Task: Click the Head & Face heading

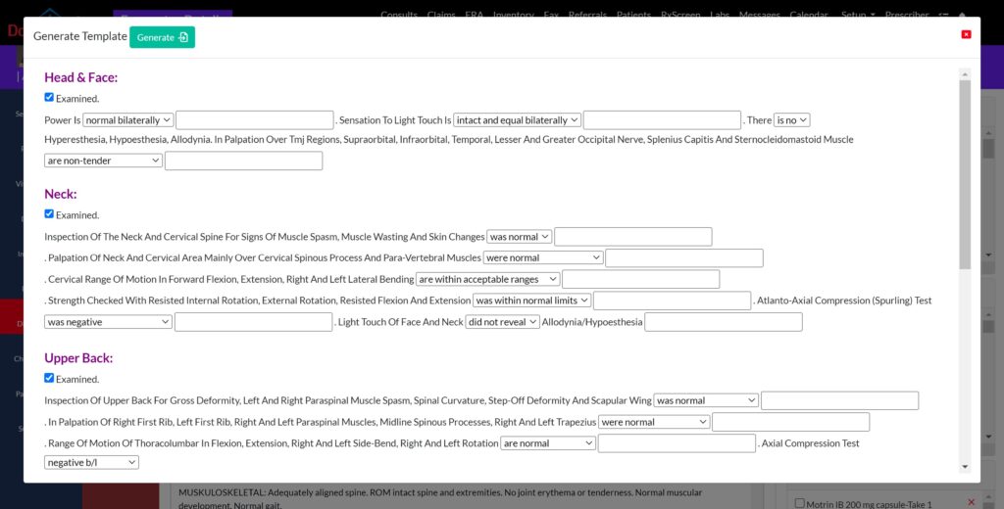Action: point(80,77)
